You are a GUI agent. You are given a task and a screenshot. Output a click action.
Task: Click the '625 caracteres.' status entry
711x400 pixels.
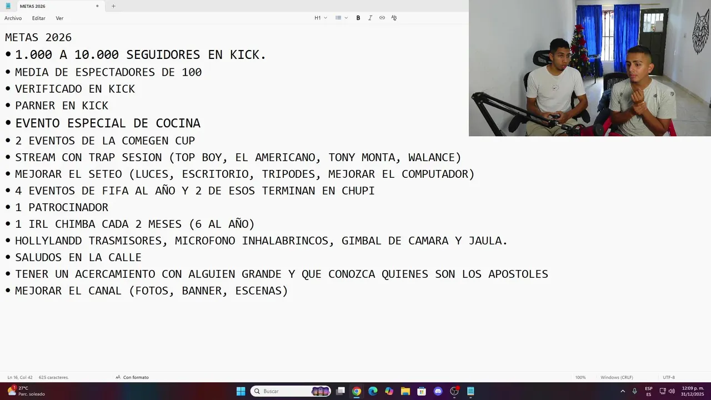pyautogui.click(x=54, y=377)
